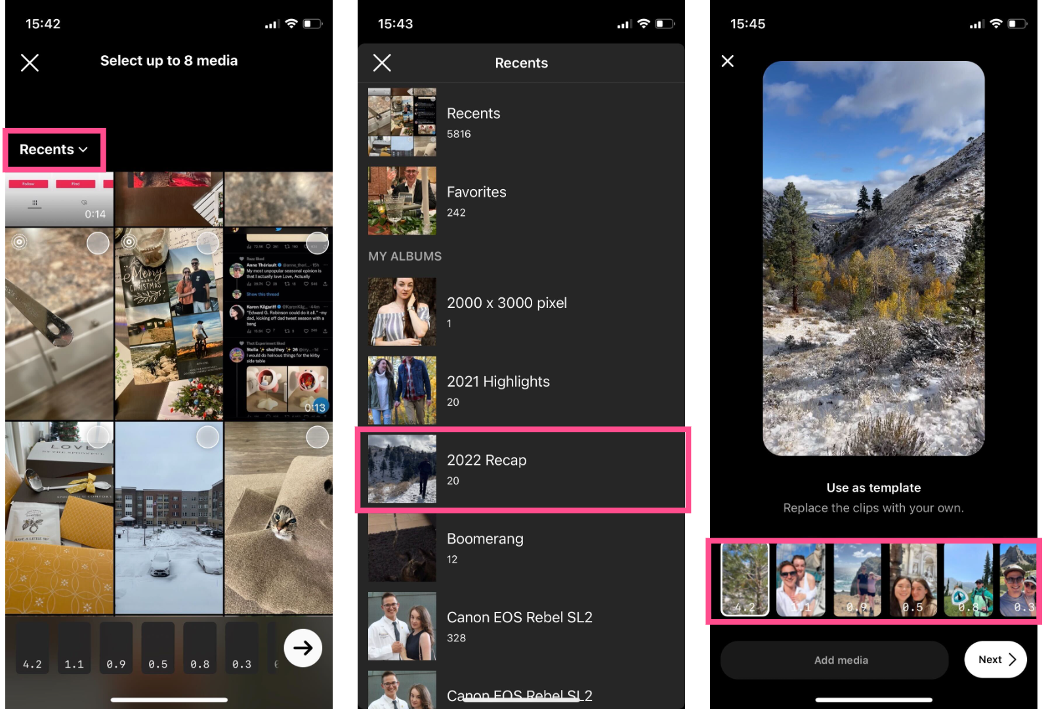Open the Recents album dropdown

[x=54, y=150]
